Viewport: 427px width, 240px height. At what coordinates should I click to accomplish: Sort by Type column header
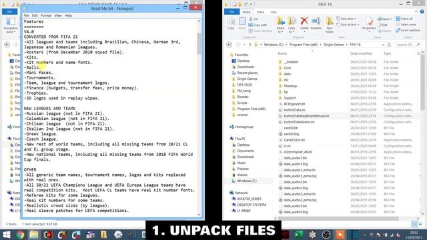pos(387,53)
